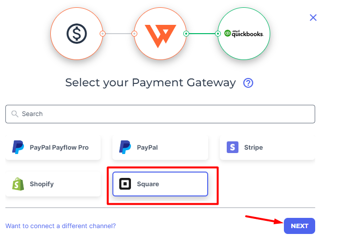344x252 pixels.
Task: Click the NEXT button
Action: [300, 226]
